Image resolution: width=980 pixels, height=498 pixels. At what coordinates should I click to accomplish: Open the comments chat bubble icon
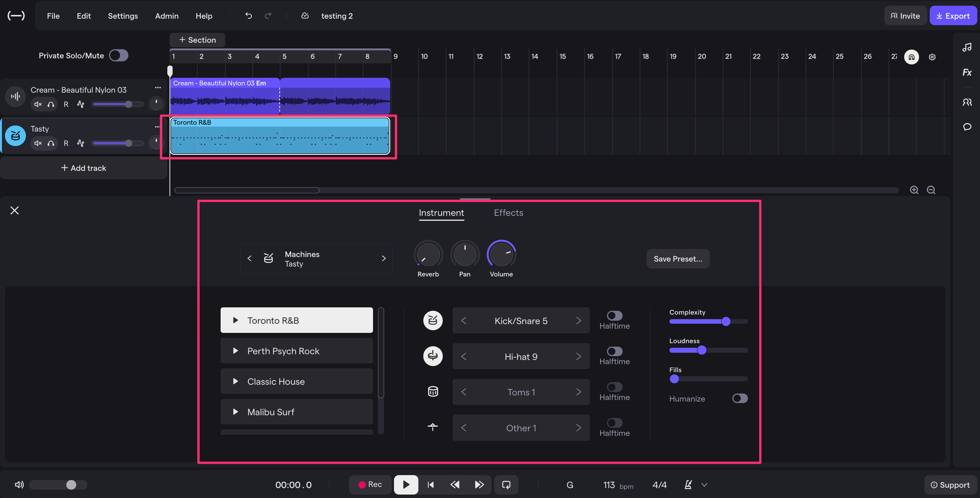(967, 127)
